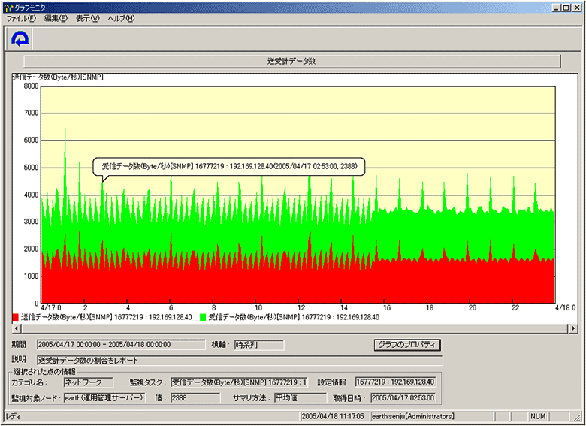Click the サマリ方法 field showing 平均値

[x=300, y=398]
